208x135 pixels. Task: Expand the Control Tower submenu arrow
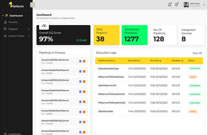pos(29,36)
